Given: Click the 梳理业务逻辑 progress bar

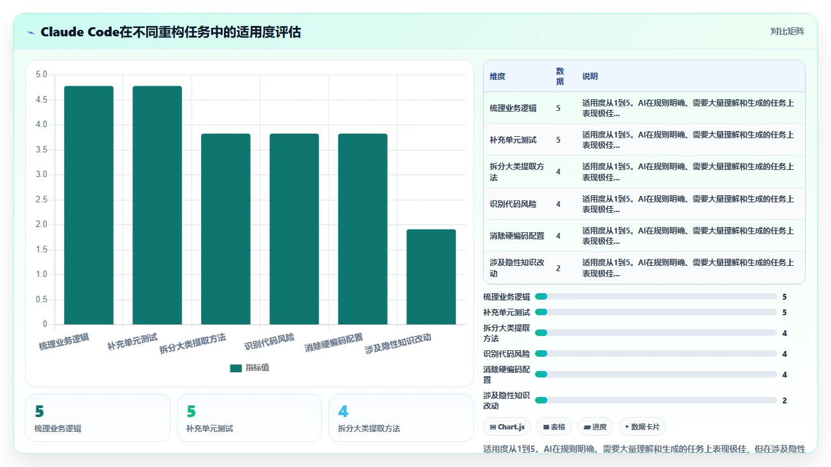Looking at the screenshot, I should pyautogui.click(x=656, y=296).
